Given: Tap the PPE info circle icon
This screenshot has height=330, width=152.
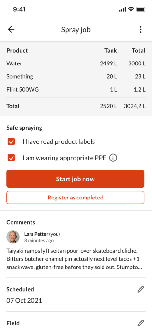Looking at the screenshot, I should [113, 158].
